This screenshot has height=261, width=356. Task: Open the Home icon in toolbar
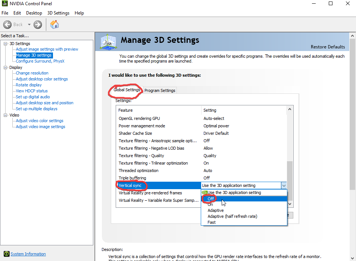pyautogui.click(x=54, y=25)
